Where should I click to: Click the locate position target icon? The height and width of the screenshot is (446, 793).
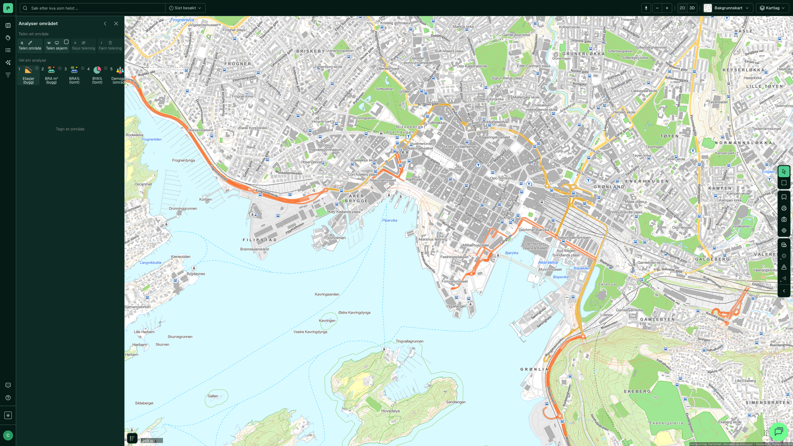click(x=784, y=230)
